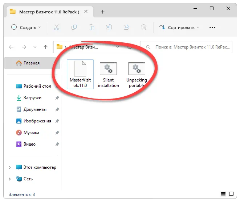The width and height of the screenshot is (240, 201).
Task: Switch to large icons view
Action: [231, 194]
